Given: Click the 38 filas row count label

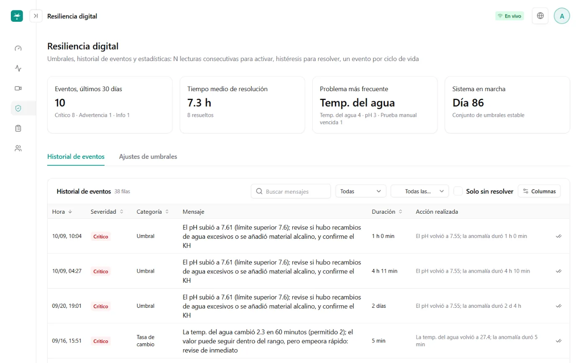Looking at the screenshot, I should click(122, 192).
